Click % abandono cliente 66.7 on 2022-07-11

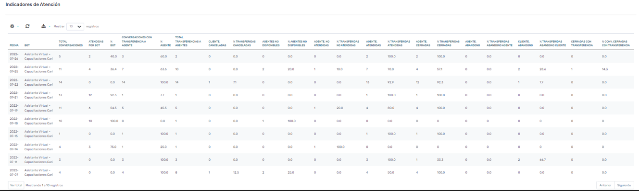542,159
